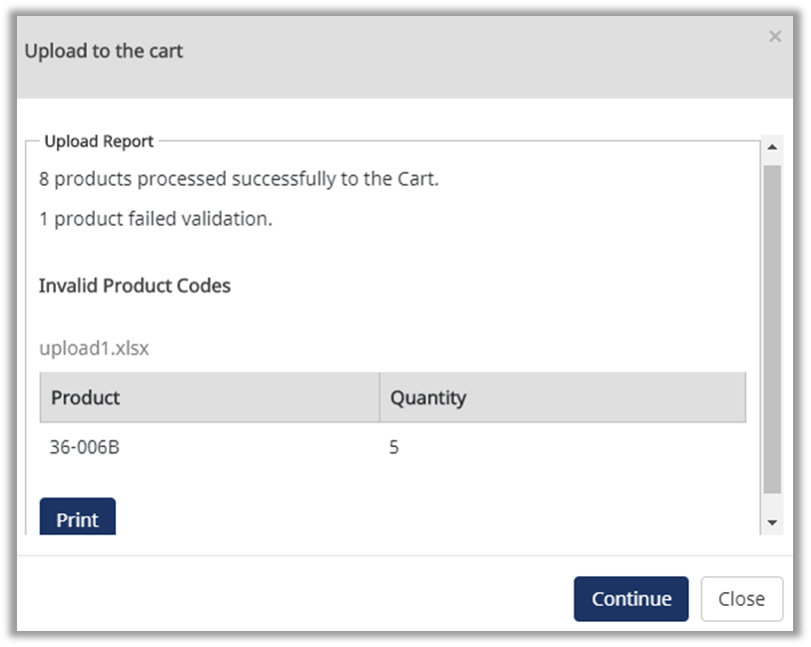Click the Upload Report legend label
This screenshot has width=811, height=647.
[99, 142]
